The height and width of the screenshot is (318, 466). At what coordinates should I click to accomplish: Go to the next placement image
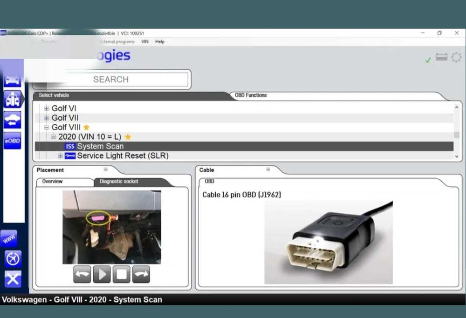pyautogui.click(x=141, y=274)
